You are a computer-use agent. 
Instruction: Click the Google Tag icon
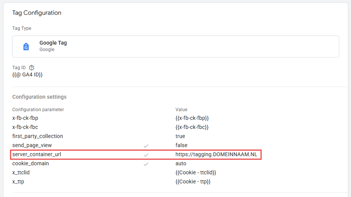pyautogui.click(x=26, y=47)
